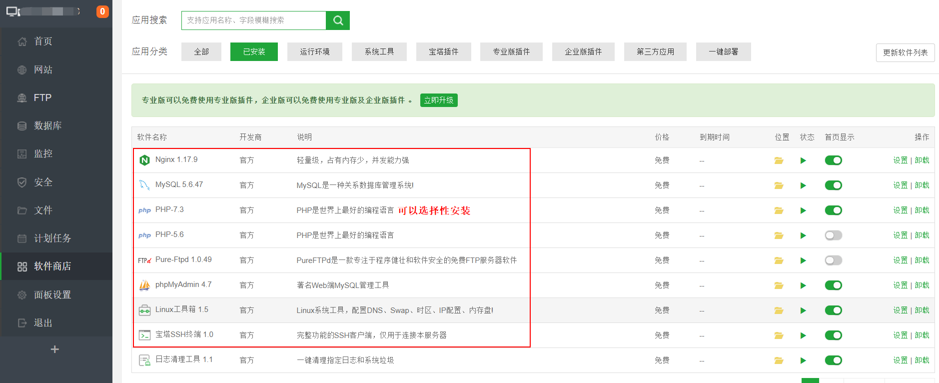Click the green search magnifier button
Image resolution: width=939 pixels, height=383 pixels.
pos(338,20)
